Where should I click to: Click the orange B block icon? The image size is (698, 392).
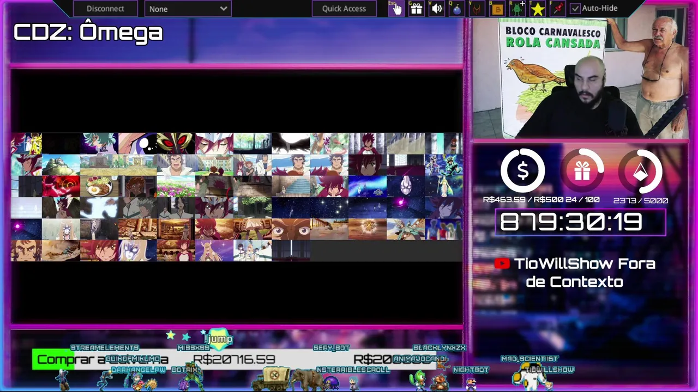(497, 8)
